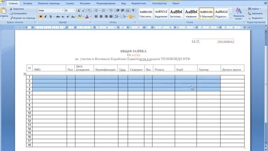
Task: Align text to the left
Action: pos(96,17)
